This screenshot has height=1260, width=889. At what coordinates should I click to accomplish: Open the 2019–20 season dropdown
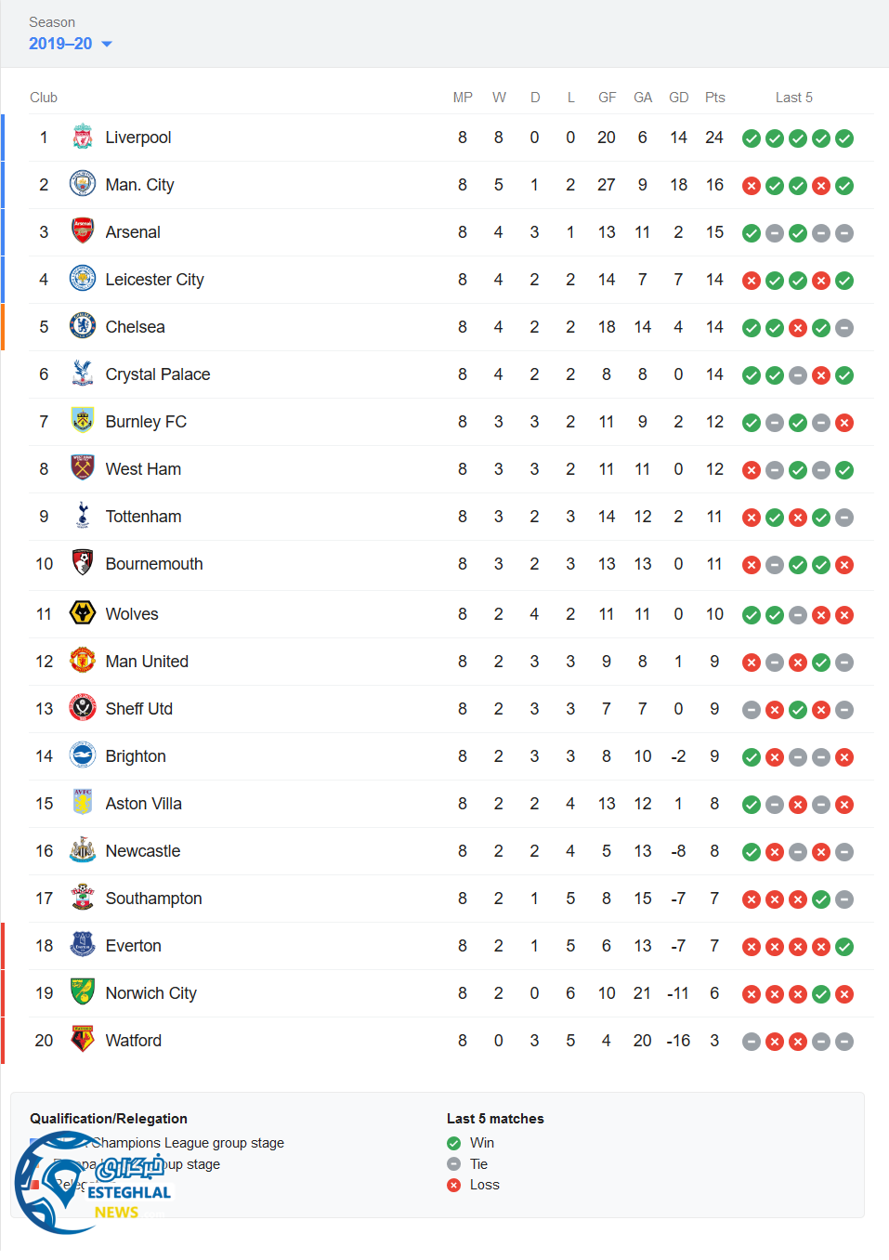coord(71,44)
